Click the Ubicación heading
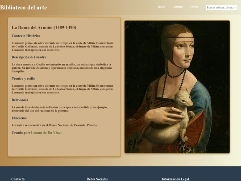Viewport: 241px width, 181px height. (x=19, y=118)
